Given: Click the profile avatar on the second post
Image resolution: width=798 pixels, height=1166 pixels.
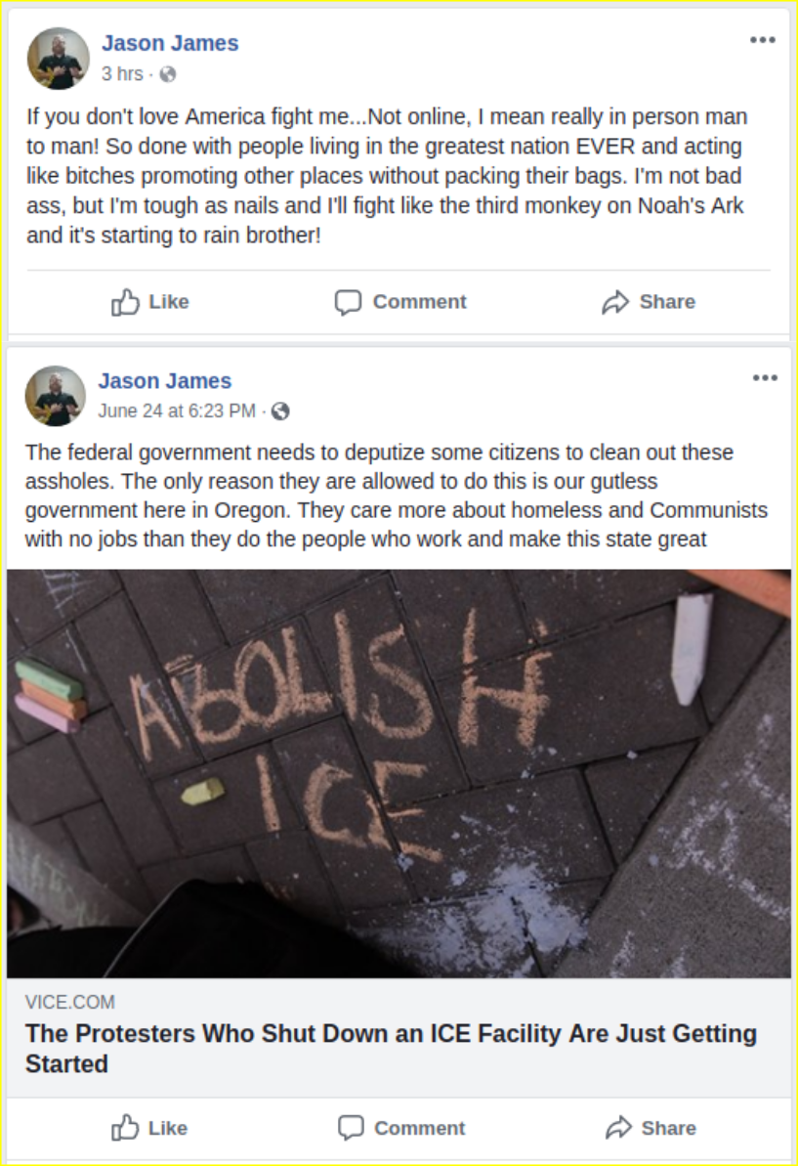Looking at the screenshot, I should click(x=56, y=396).
